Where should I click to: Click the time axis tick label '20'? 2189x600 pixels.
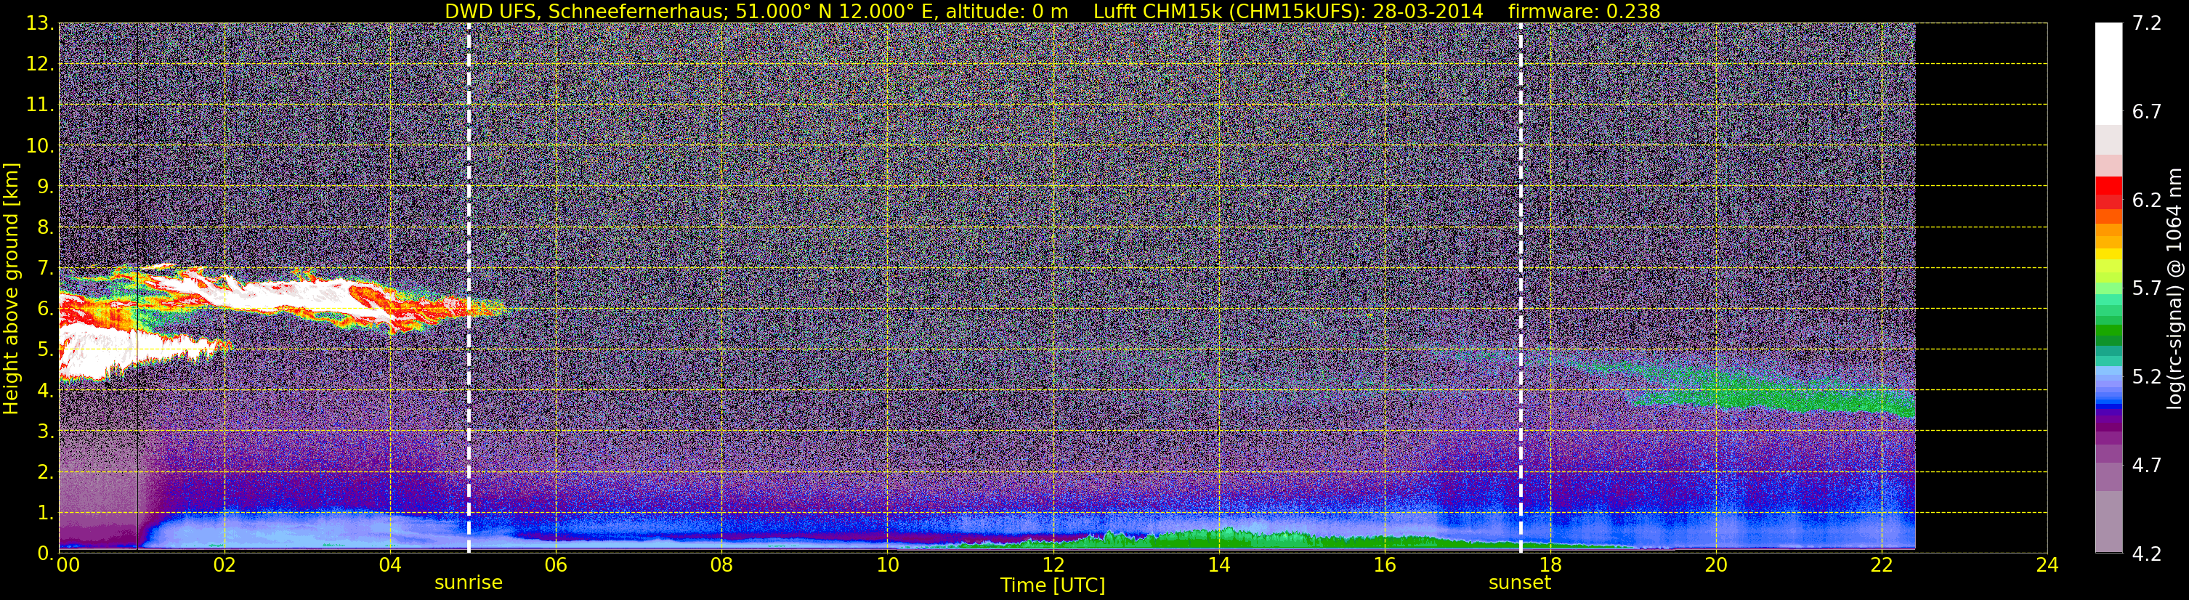tap(1716, 565)
